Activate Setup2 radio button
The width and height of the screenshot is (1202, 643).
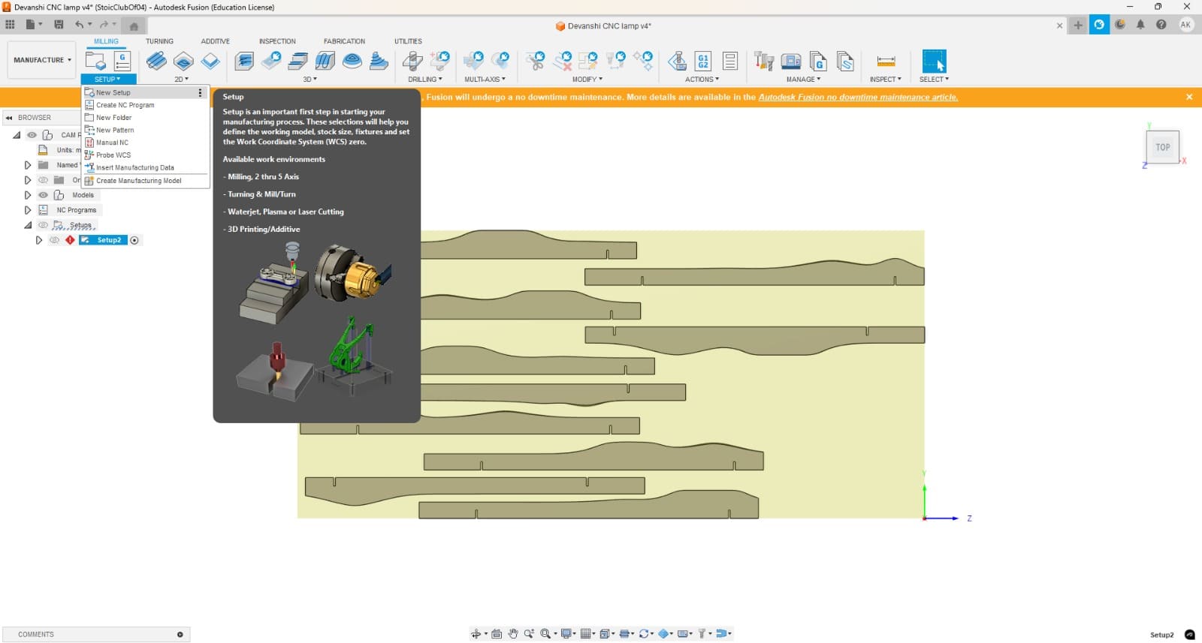point(134,240)
